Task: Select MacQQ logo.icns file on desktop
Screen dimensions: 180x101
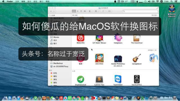Action: 172,11
